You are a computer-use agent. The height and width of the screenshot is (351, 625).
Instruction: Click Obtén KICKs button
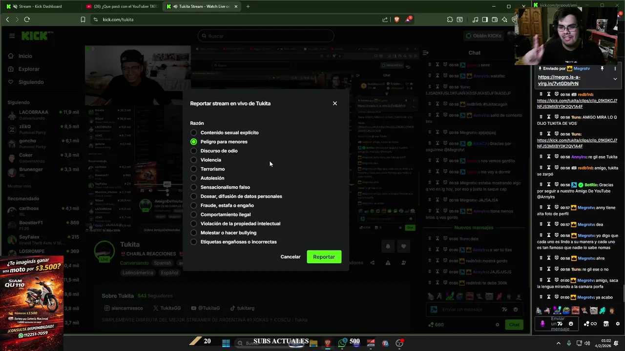point(483,36)
